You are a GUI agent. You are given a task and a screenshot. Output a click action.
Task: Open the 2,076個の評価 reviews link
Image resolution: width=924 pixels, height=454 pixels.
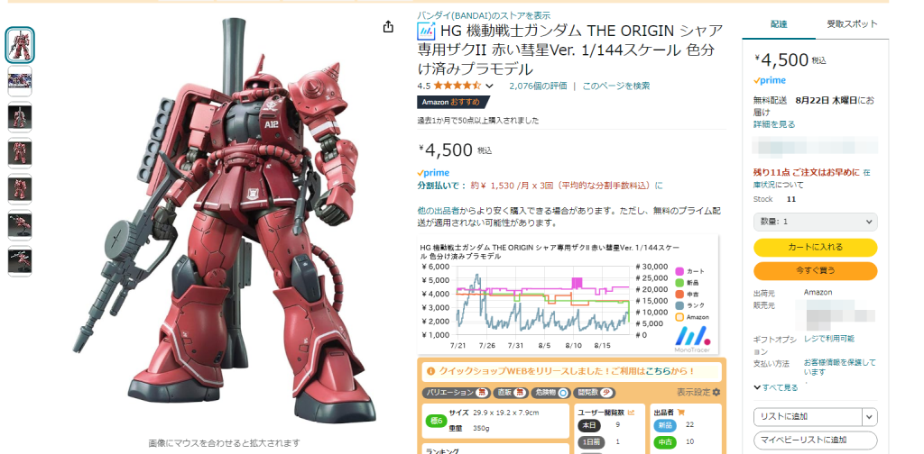538,86
